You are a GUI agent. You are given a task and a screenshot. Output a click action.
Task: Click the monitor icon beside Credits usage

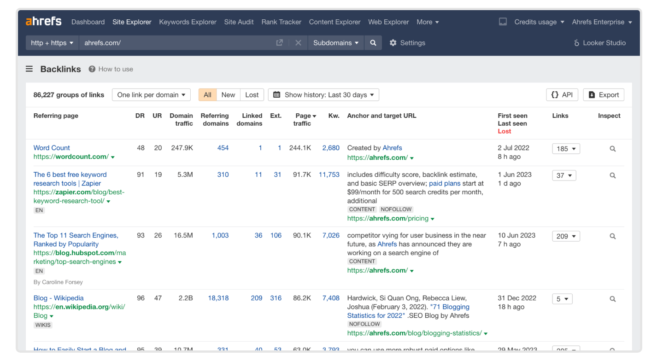pos(503,22)
